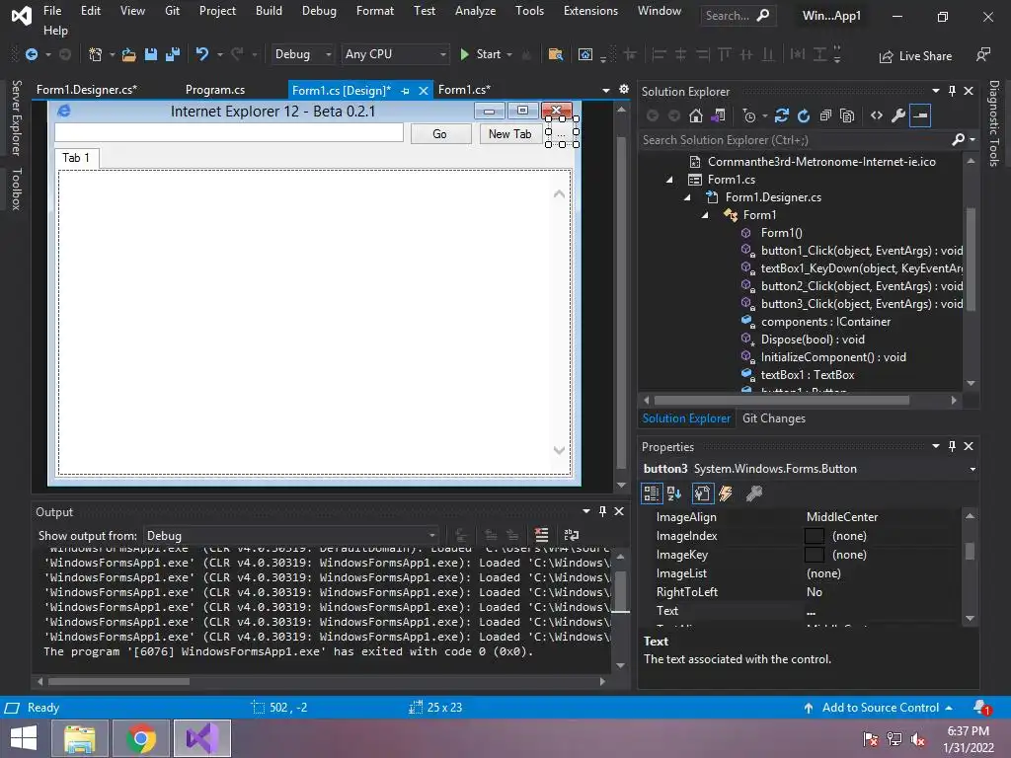Open the File menu
Screen dimensions: 1011x758
[x=52, y=10]
